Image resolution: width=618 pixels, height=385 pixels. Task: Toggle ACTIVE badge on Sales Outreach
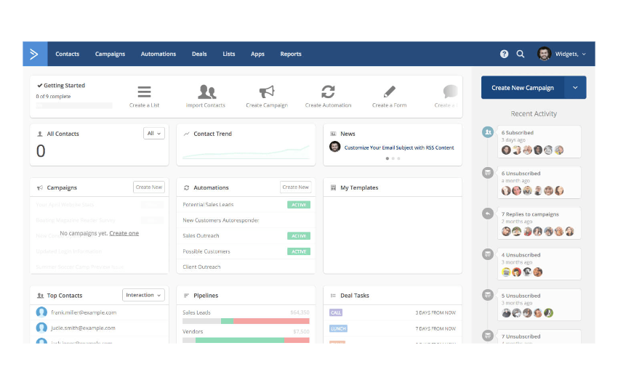(x=299, y=236)
